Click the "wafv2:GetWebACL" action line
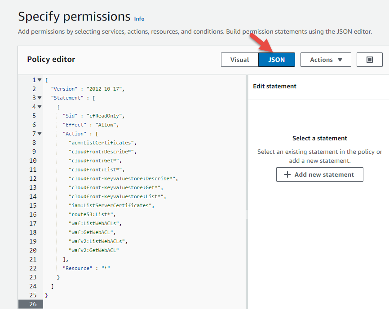The image size is (389, 309). point(94,250)
